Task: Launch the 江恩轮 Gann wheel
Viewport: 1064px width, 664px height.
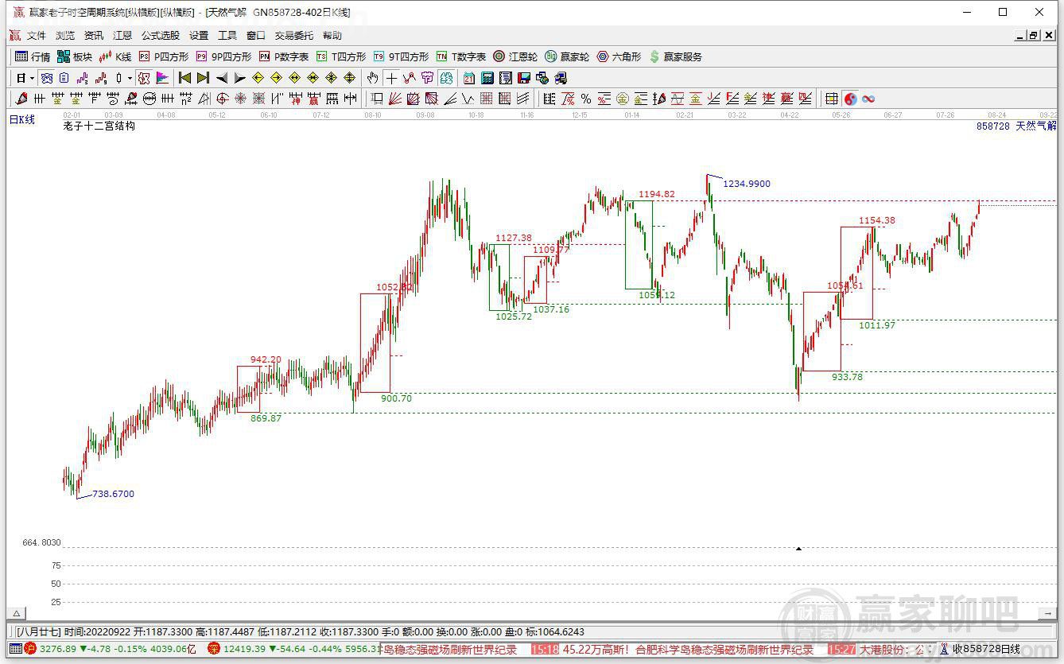Action: click(515, 56)
